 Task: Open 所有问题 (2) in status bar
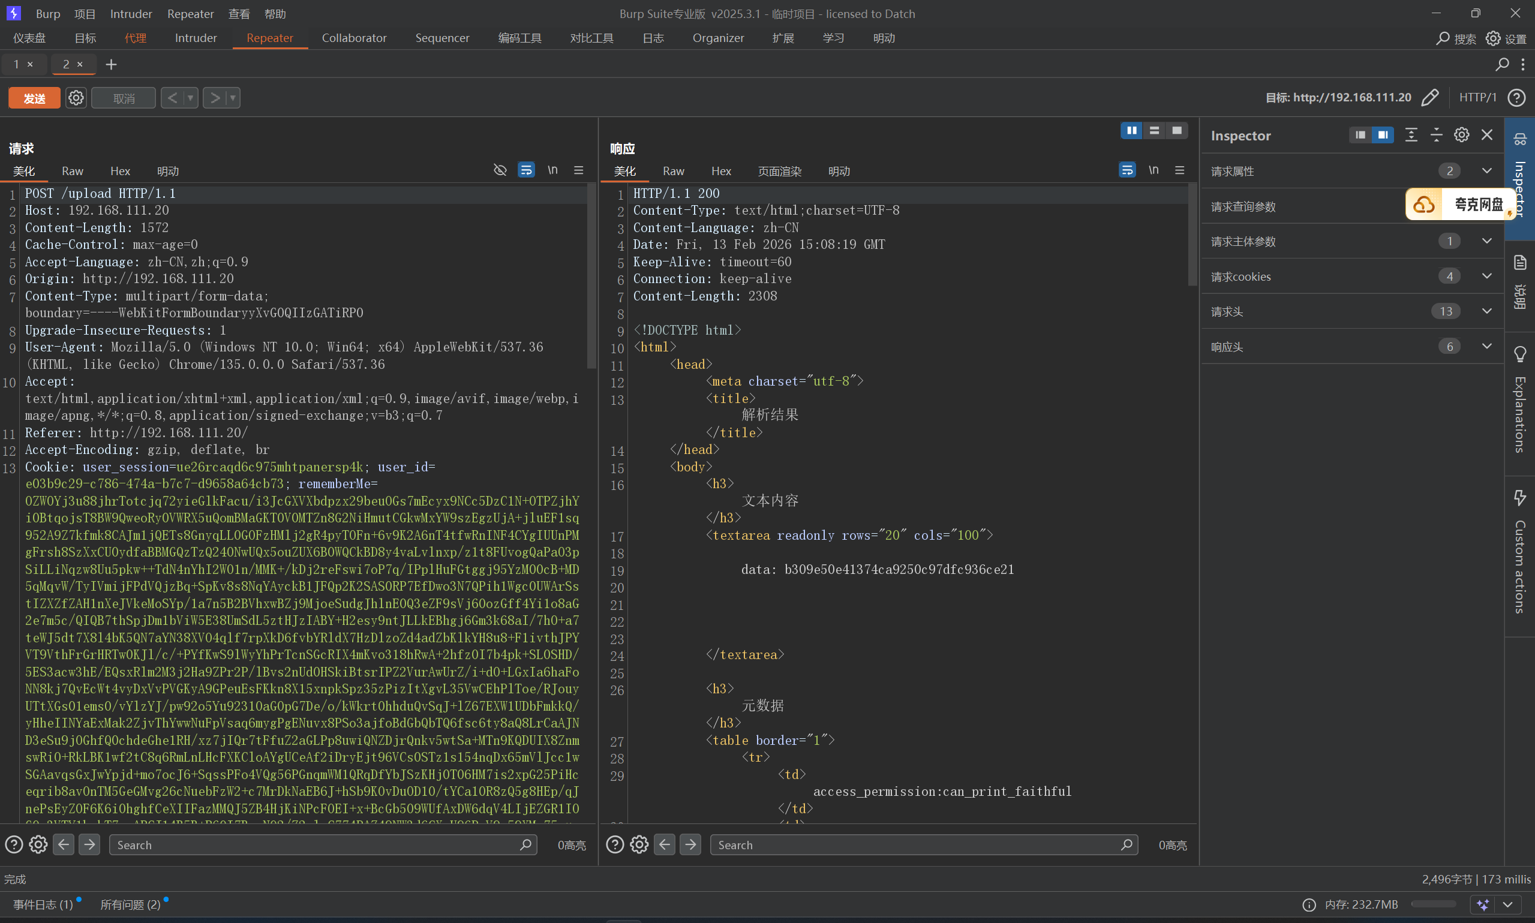pos(131,904)
